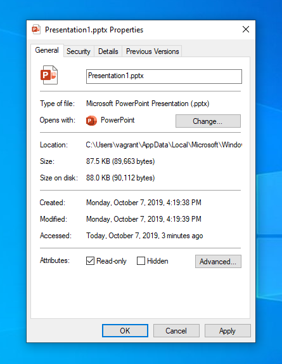The height and width of the screenshot is (364, 282).
Task: Click the large PowerPoint file icon
Action: tap(49, 75)
